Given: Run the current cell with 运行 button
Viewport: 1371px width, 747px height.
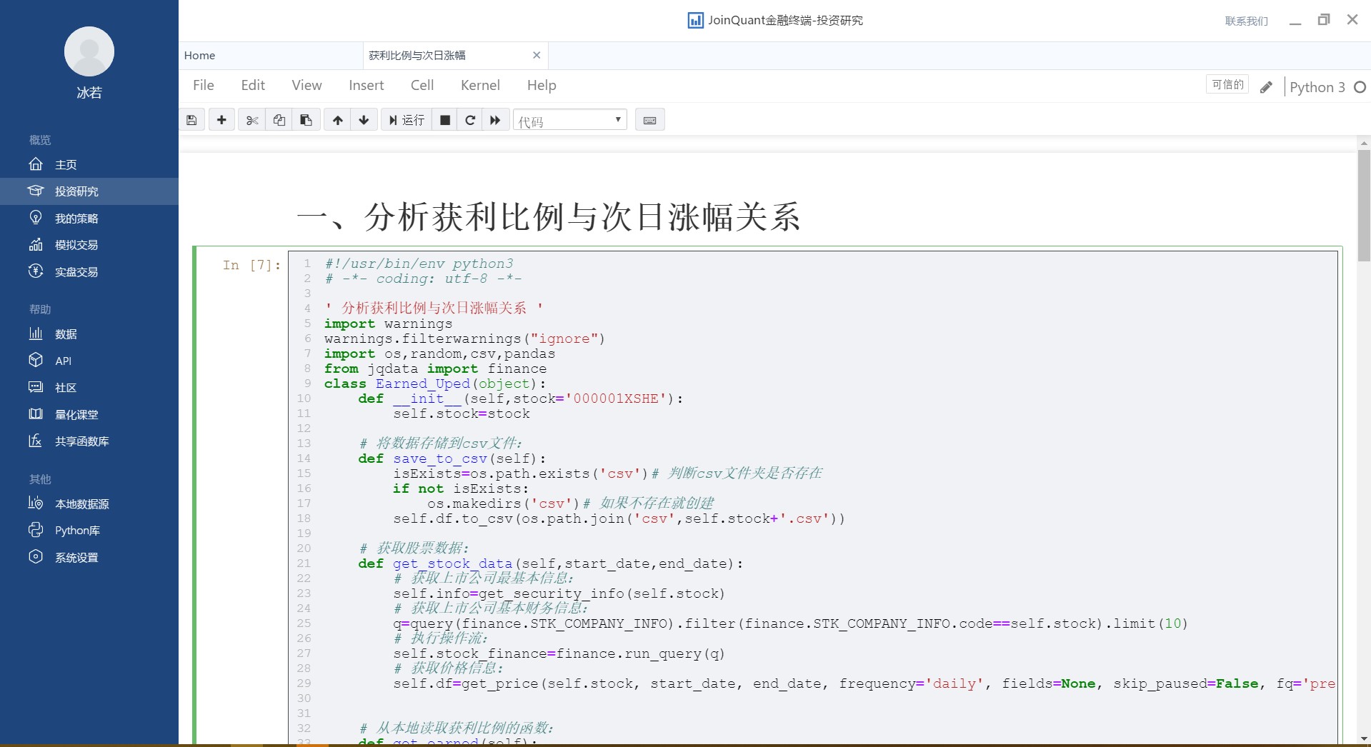Looking at the screenshot, I should pyautogui.click(x=407, y=120).
